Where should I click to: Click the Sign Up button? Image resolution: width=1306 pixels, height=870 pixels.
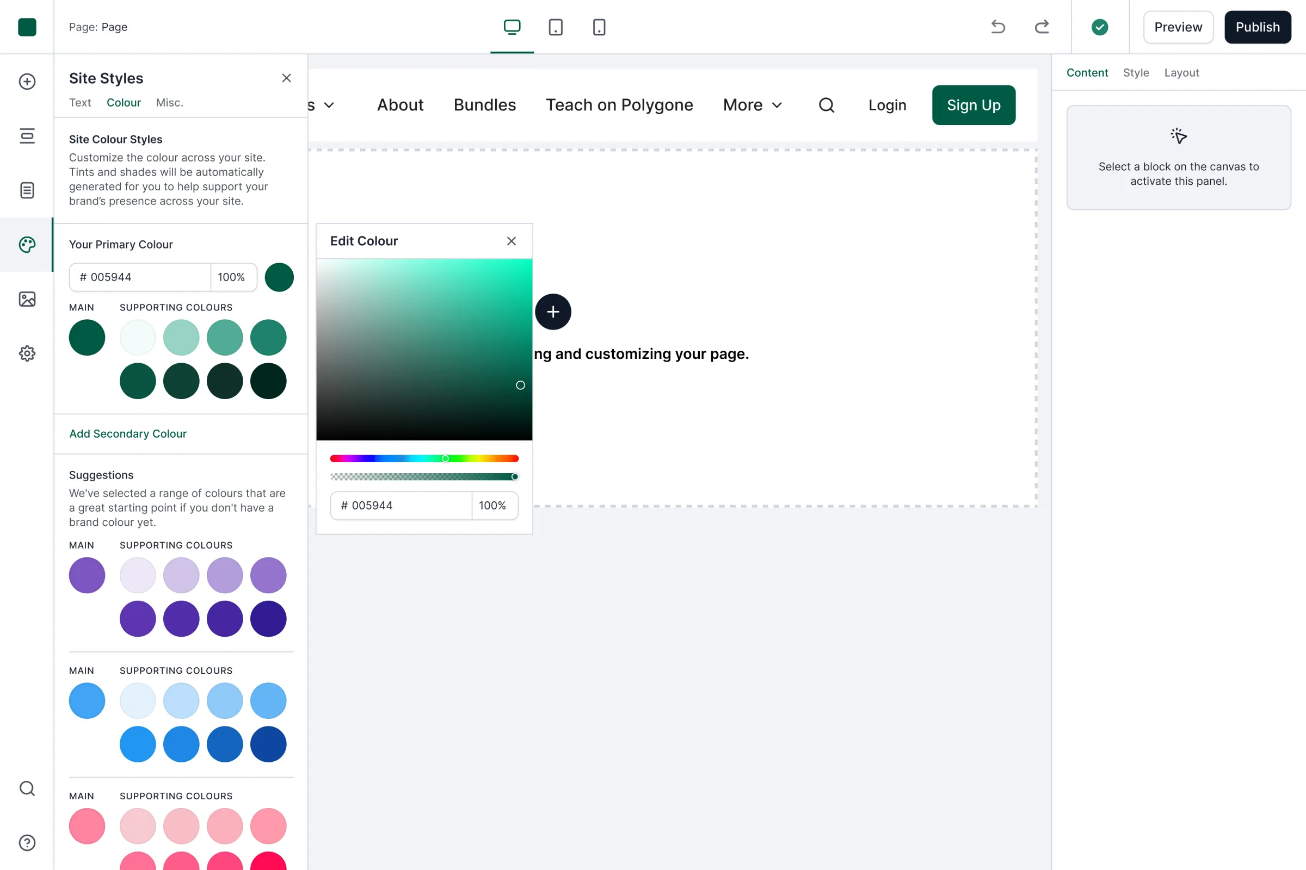tap(974, 105)
